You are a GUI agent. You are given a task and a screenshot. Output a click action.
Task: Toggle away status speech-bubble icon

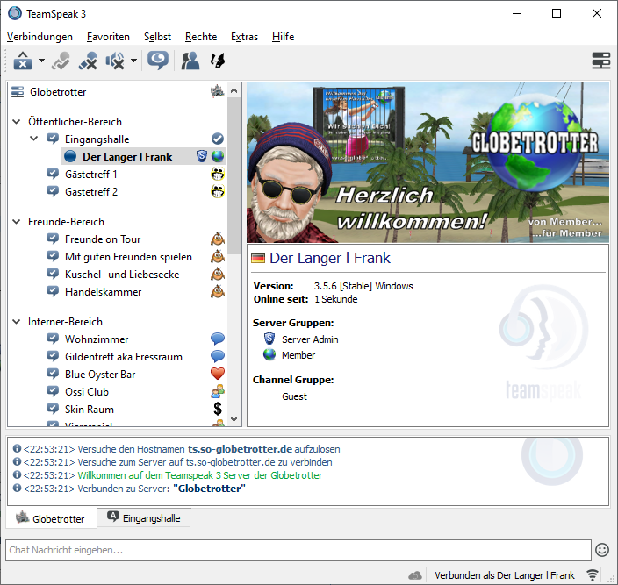click(x=158, y=61)
